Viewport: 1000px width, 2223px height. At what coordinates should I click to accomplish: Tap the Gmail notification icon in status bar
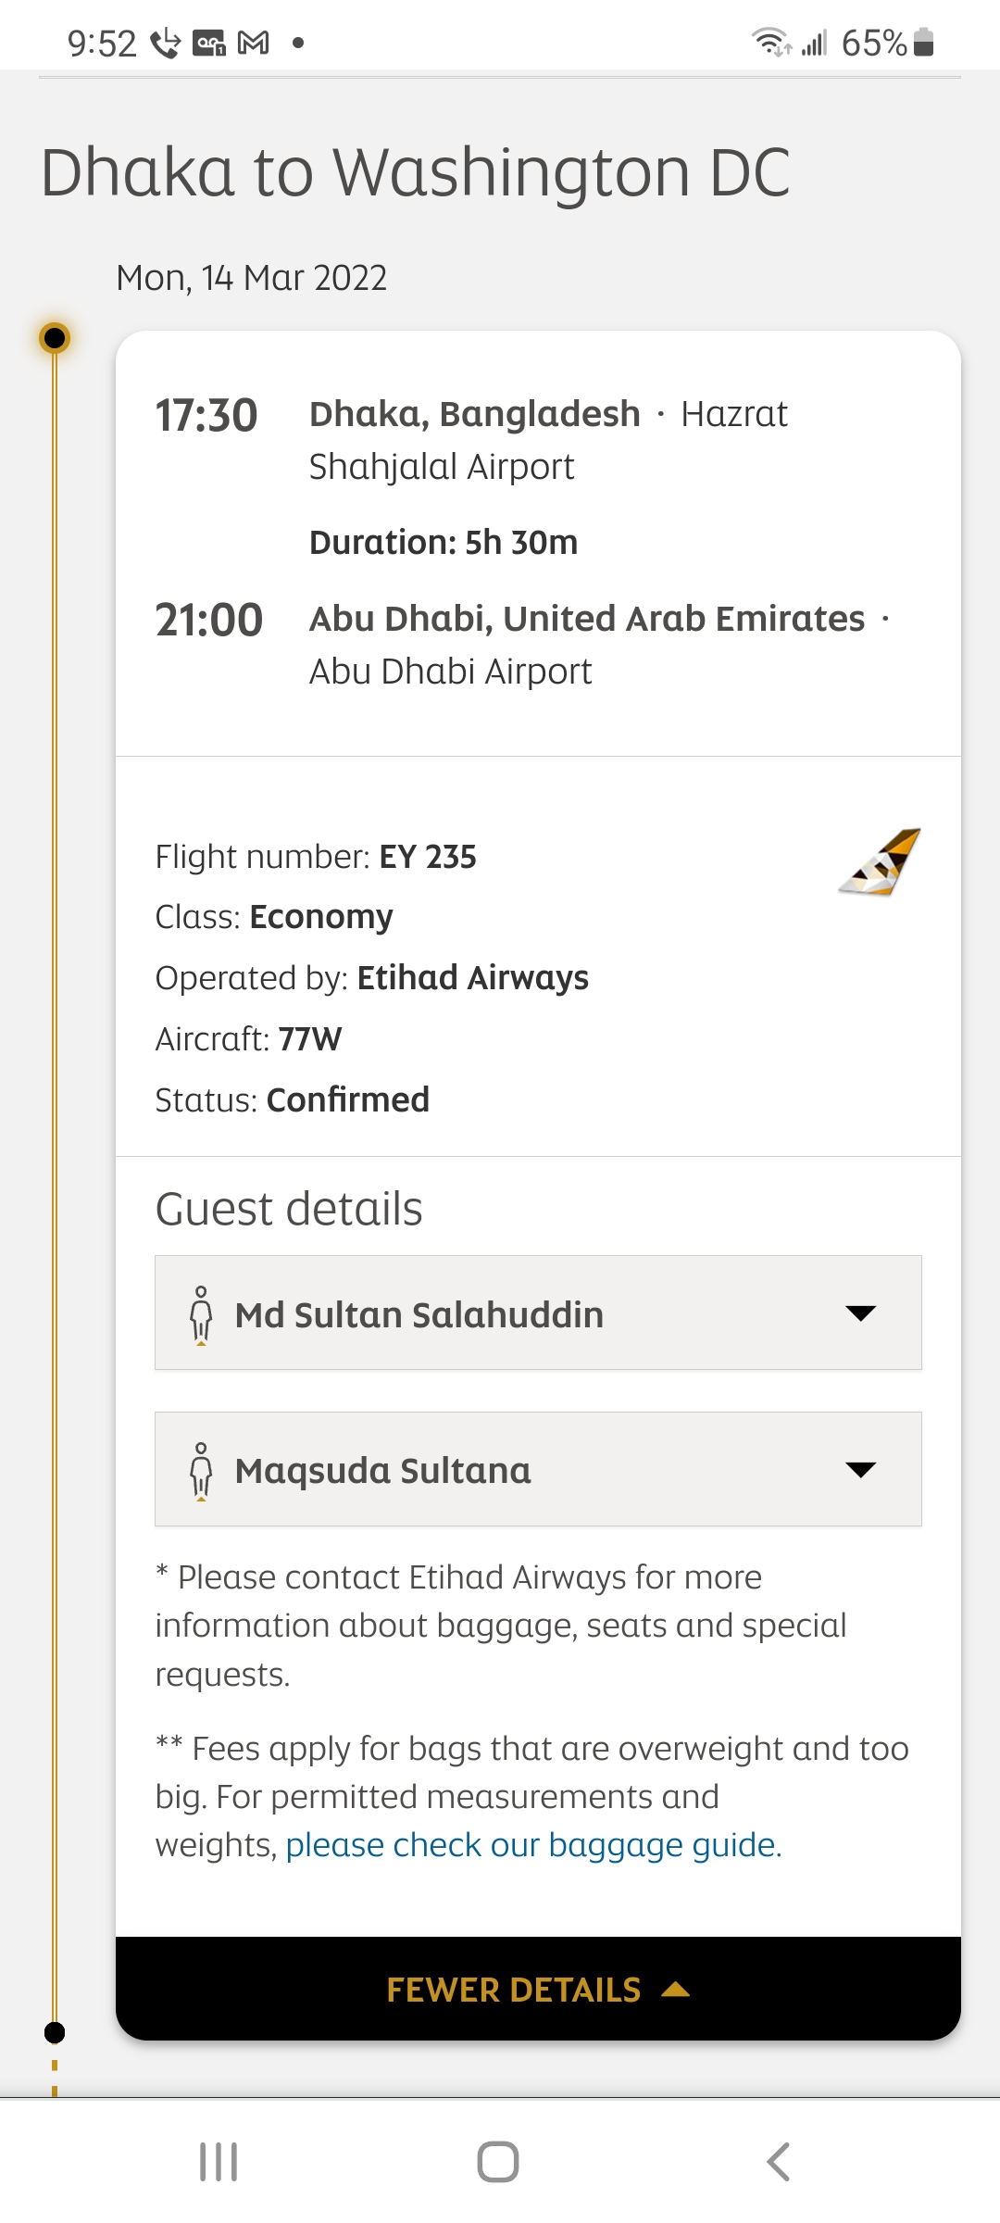pos(254,43)
